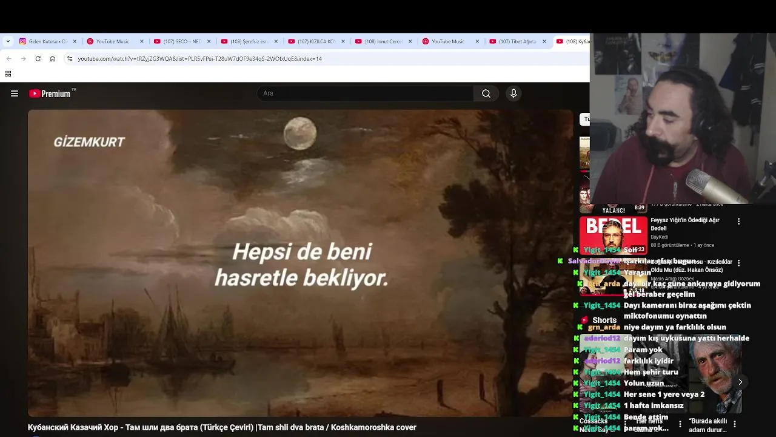Close the '(108) Ionut Cercel' tab
This screenshot has width=776, height=437.
point(410,41)
